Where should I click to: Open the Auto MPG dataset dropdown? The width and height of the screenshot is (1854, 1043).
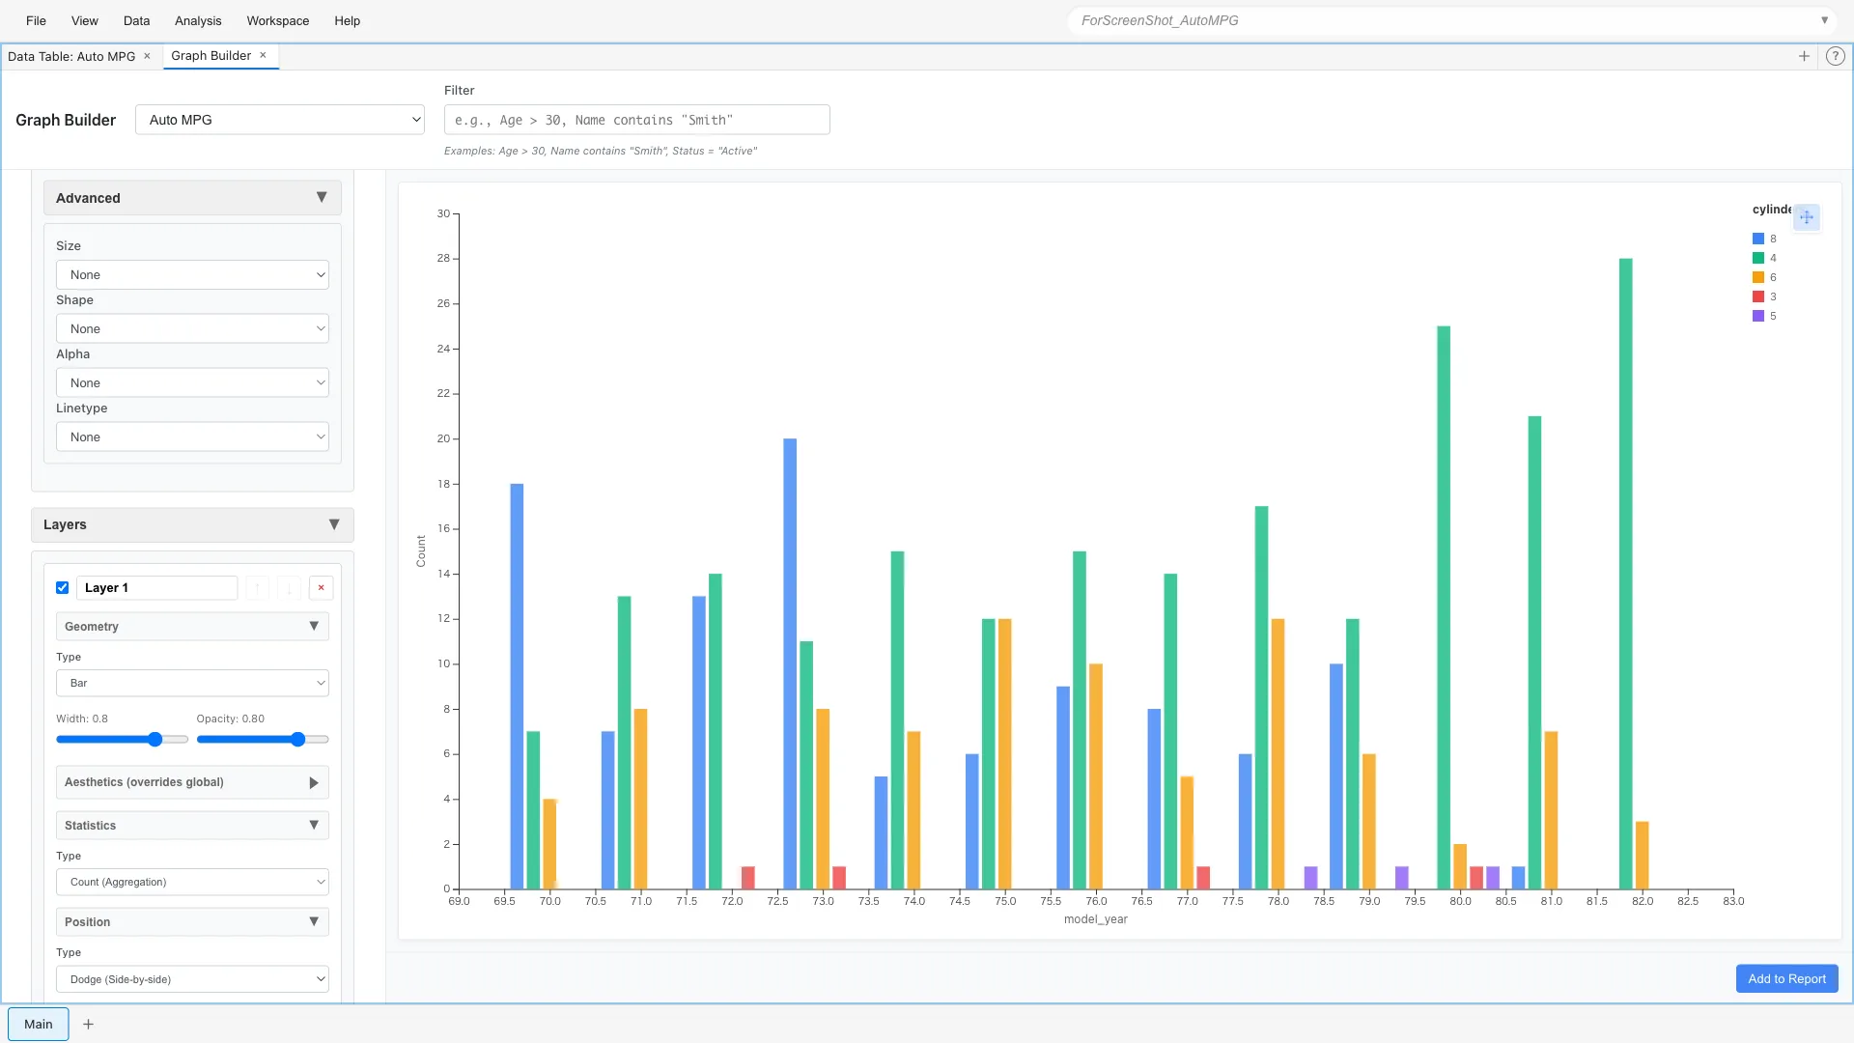279,120
